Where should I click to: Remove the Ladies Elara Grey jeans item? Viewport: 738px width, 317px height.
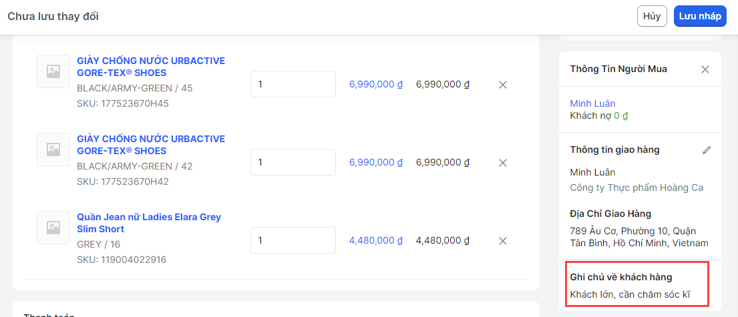503,241
